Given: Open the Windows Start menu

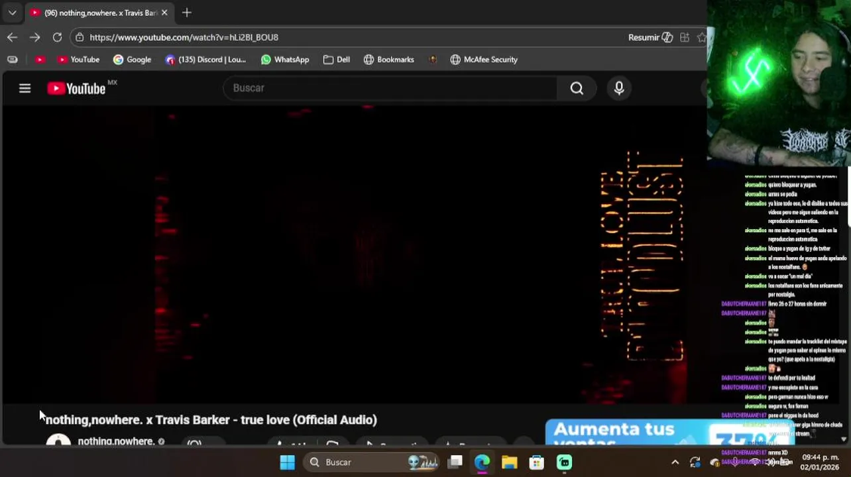Looking at the screenshot, I should (287, 462).
